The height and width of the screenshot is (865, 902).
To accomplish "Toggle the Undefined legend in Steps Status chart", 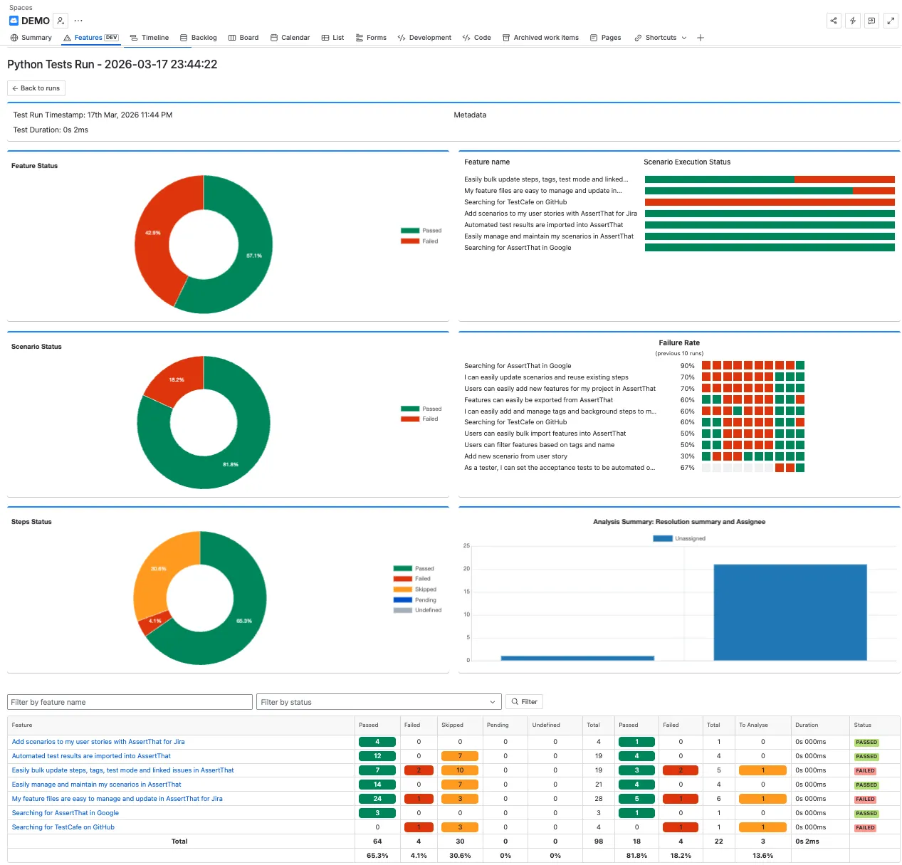I will (418, 610).
